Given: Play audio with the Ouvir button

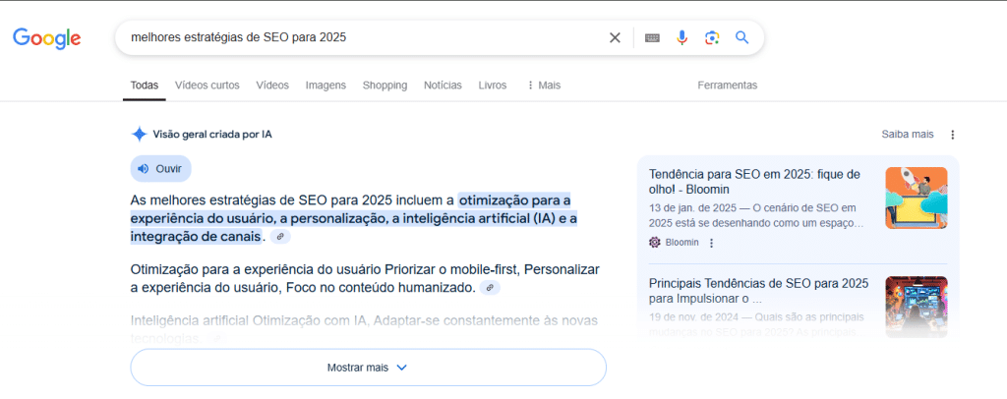Looking at the screenshot, I should point(160,169).
